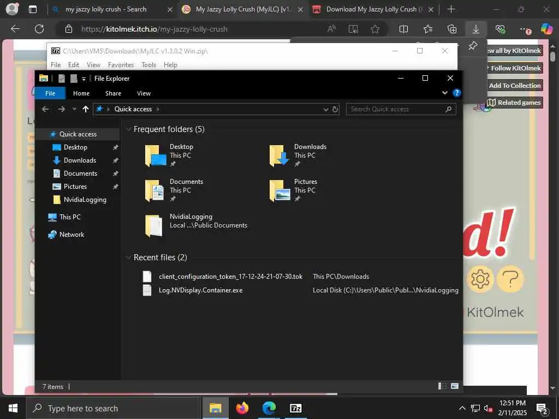559x419 pixels.
Task: Click File Explorer Properties quick access icon
Action: pyautogui.click(x=62, y=79)
